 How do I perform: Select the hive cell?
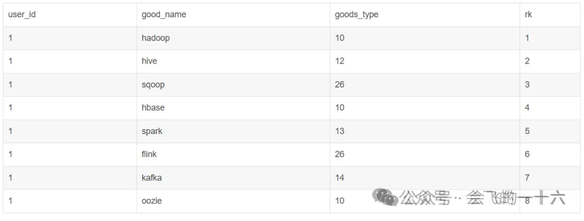pos(149,61)
